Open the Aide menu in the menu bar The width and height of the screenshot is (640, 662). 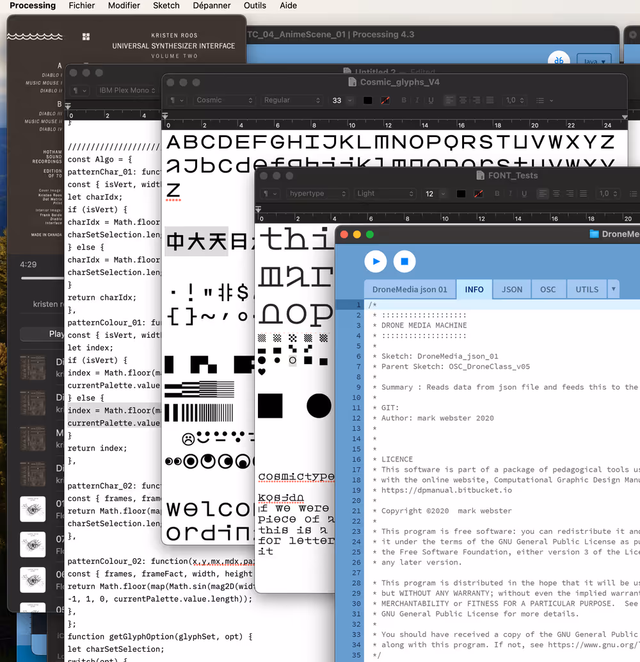tap(288, 6)
